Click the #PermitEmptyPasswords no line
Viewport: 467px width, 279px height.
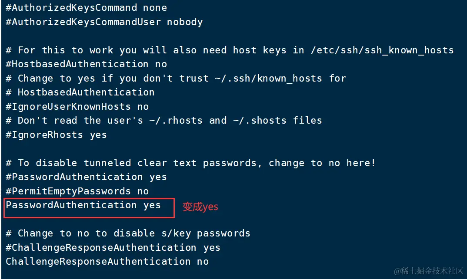point(77,191)
